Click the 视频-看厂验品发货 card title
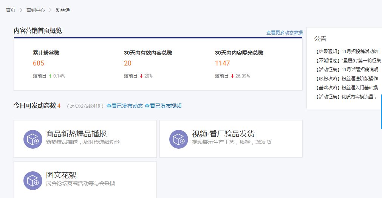This screenshot has width=382, height=198. tap(223, 134)
